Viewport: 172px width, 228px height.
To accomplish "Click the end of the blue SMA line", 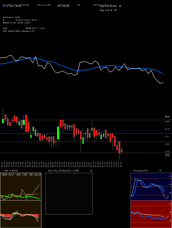I will pos(163,74).
